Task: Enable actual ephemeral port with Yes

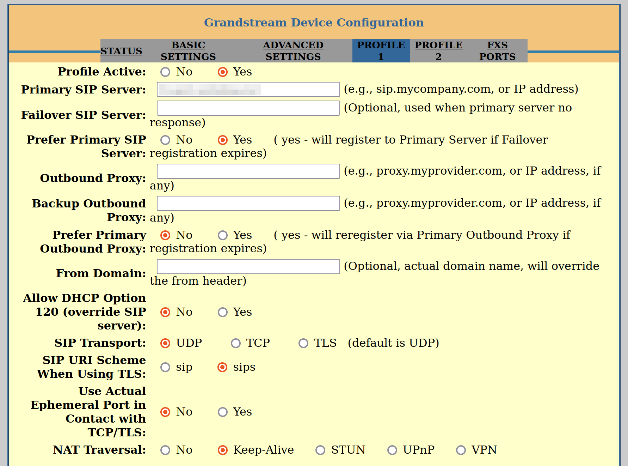Action: [222, 412]
